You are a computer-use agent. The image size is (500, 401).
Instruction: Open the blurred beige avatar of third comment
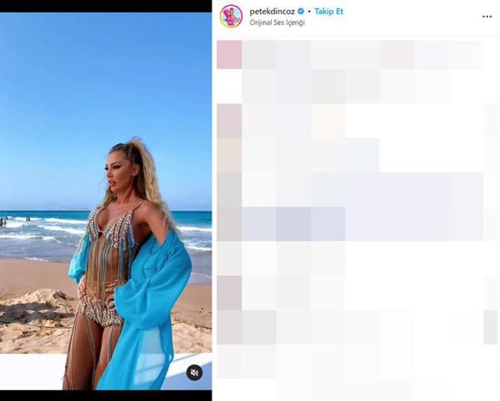click(x=229, y=155)
